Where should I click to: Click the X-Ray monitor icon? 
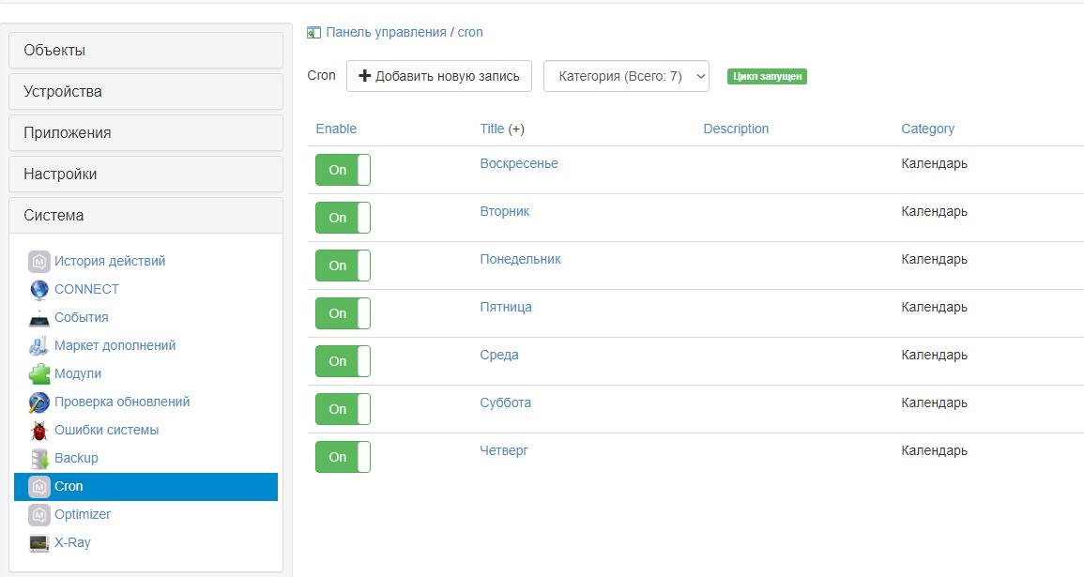click(38, 543)
